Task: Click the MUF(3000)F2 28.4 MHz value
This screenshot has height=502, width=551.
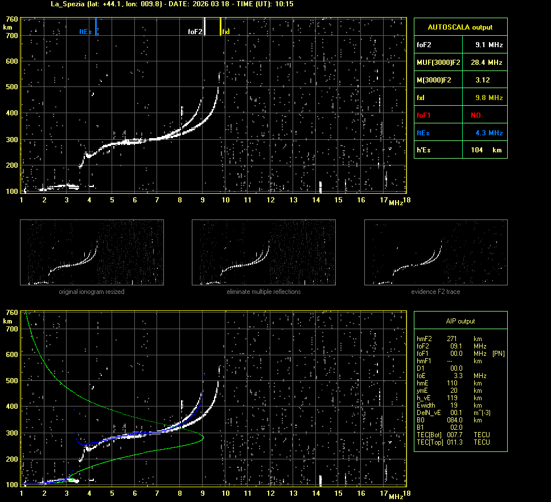Action: tap(489, 62)
